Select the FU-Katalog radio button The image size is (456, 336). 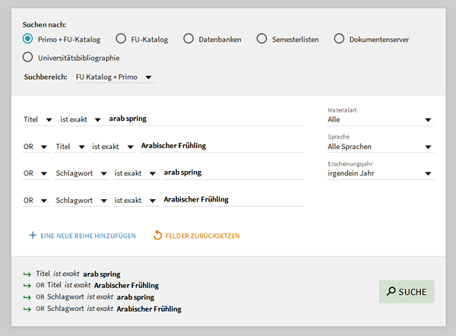(121, 39)
